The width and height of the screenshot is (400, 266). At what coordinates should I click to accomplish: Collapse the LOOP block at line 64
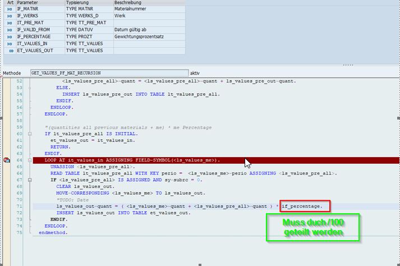click(28, 160)
